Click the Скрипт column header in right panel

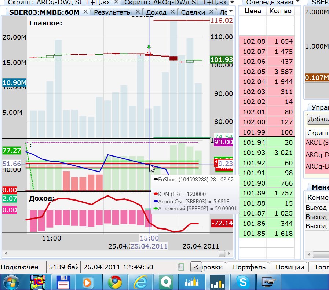(x=318, y=132)
